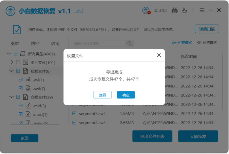
Task: Switch to preview mode (预览模式) view
Action: [207, 43]
